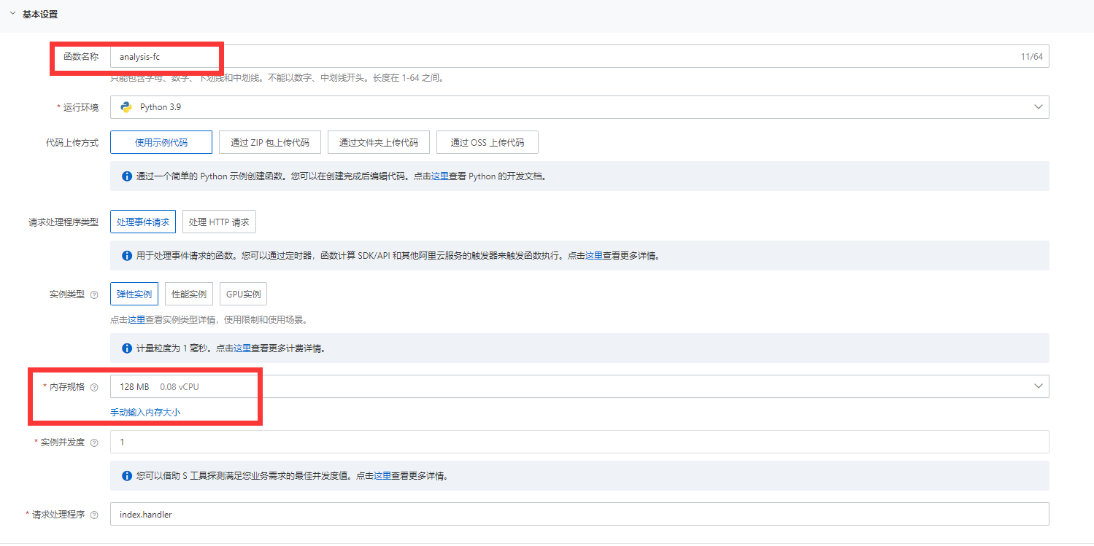The image size is (1094, 546).
Task: Click the 11/64 character counter
Action: pos(1032,57)
